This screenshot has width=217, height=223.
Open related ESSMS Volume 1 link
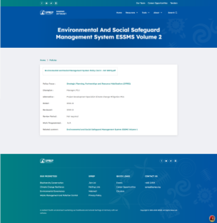click(x=102, y=129)
